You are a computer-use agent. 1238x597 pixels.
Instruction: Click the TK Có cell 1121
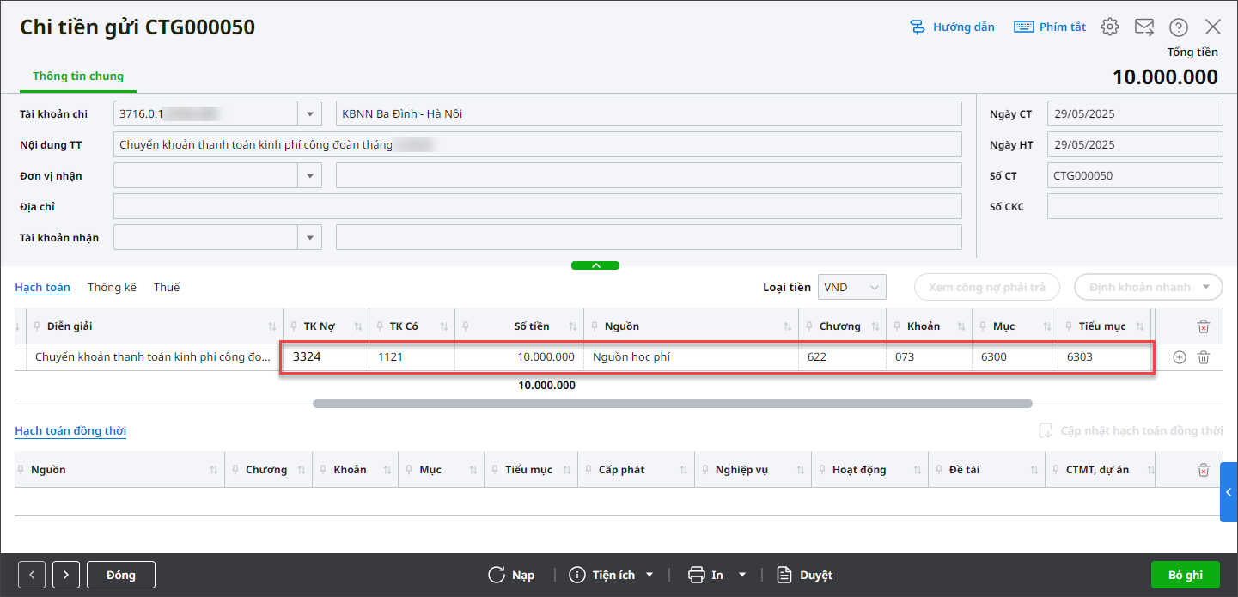tap(412, 356)
